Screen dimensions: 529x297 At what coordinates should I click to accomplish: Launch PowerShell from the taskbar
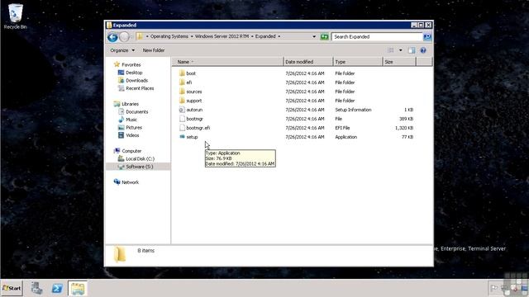pyautogui.click(x=57, y=288)
